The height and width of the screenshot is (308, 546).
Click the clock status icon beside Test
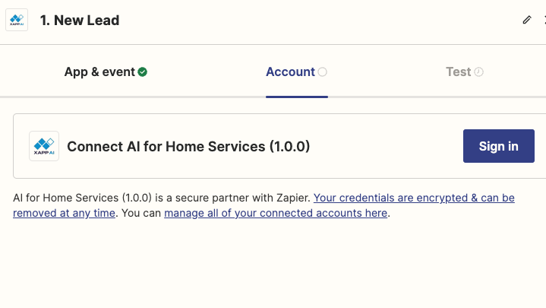point(479,71)
